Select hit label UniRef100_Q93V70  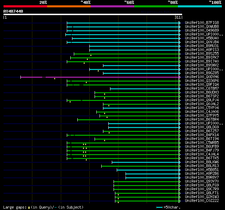click(202, 182)
